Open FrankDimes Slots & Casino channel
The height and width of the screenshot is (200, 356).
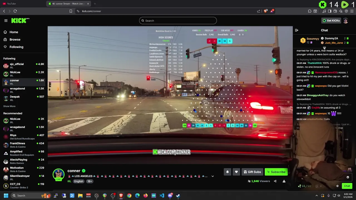[x=24, y=145]
